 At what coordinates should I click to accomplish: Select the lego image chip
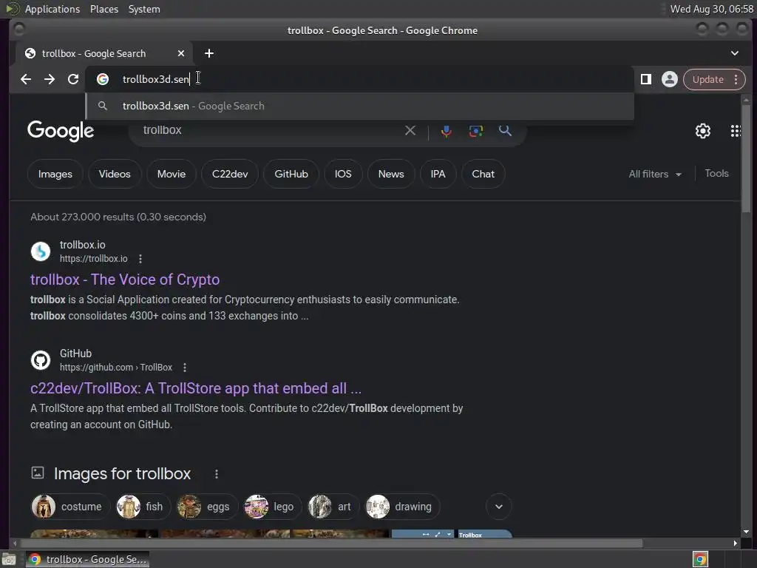[x=273, y=507]
